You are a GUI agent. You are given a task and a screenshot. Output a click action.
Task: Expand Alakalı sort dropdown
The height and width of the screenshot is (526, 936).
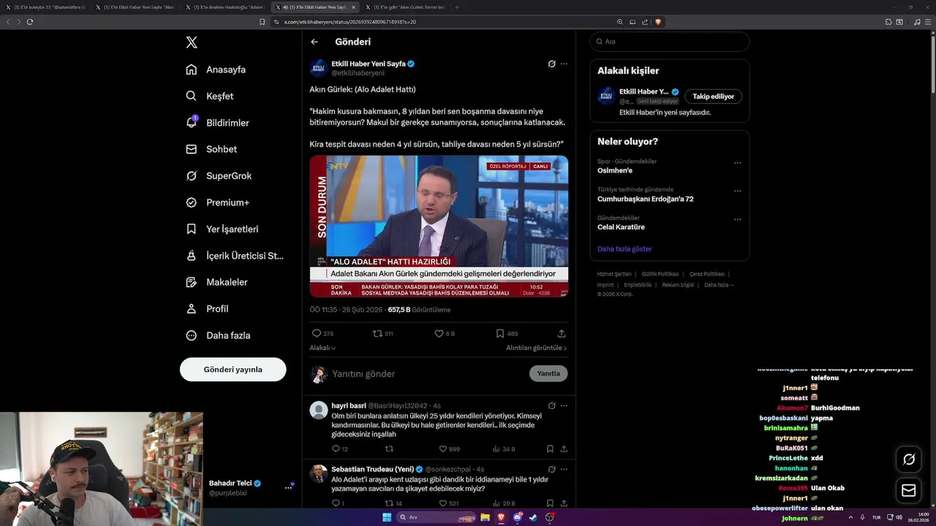pos(322,348)
